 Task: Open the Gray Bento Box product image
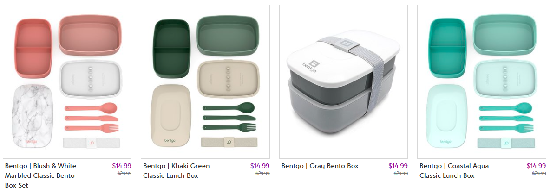point(343,81)
